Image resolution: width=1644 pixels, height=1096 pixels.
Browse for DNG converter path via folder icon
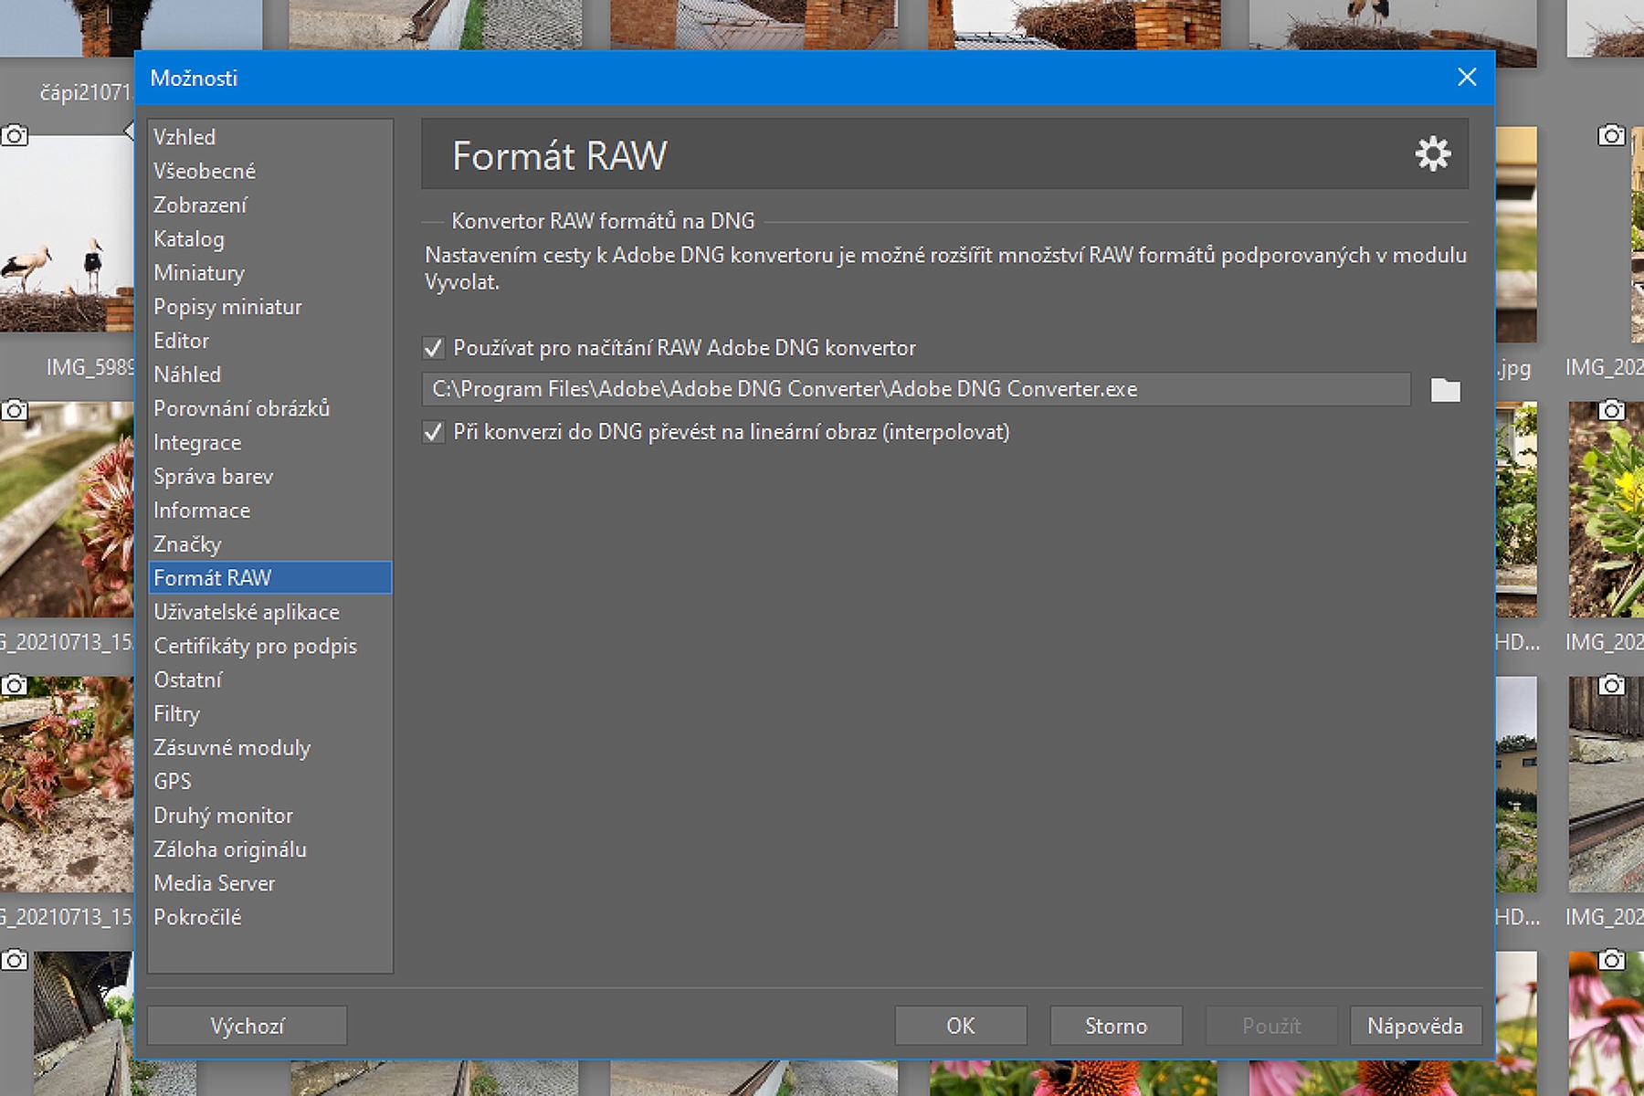[x=1445, y=390]
